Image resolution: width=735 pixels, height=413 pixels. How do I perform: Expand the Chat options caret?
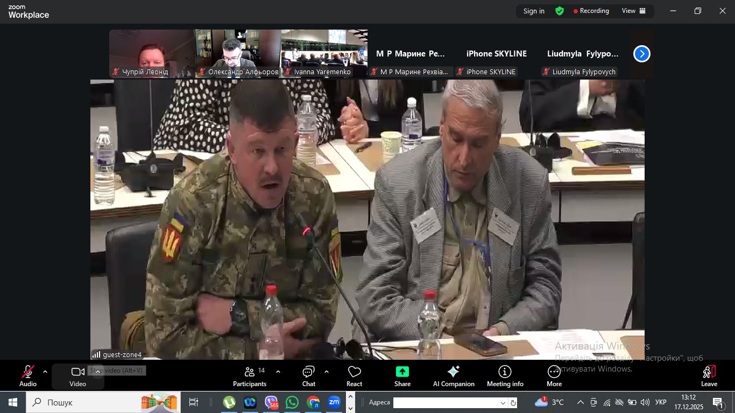click(327, 372)
